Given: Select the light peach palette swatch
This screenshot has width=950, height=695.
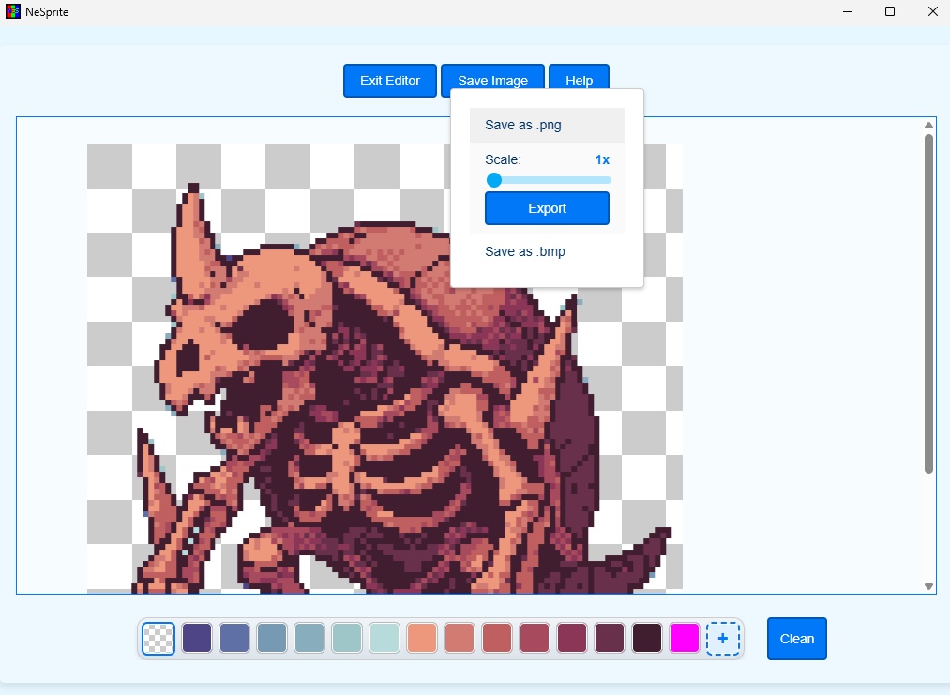Looking at the screenshot, I should pyautogui.click(x=422, y=639).
